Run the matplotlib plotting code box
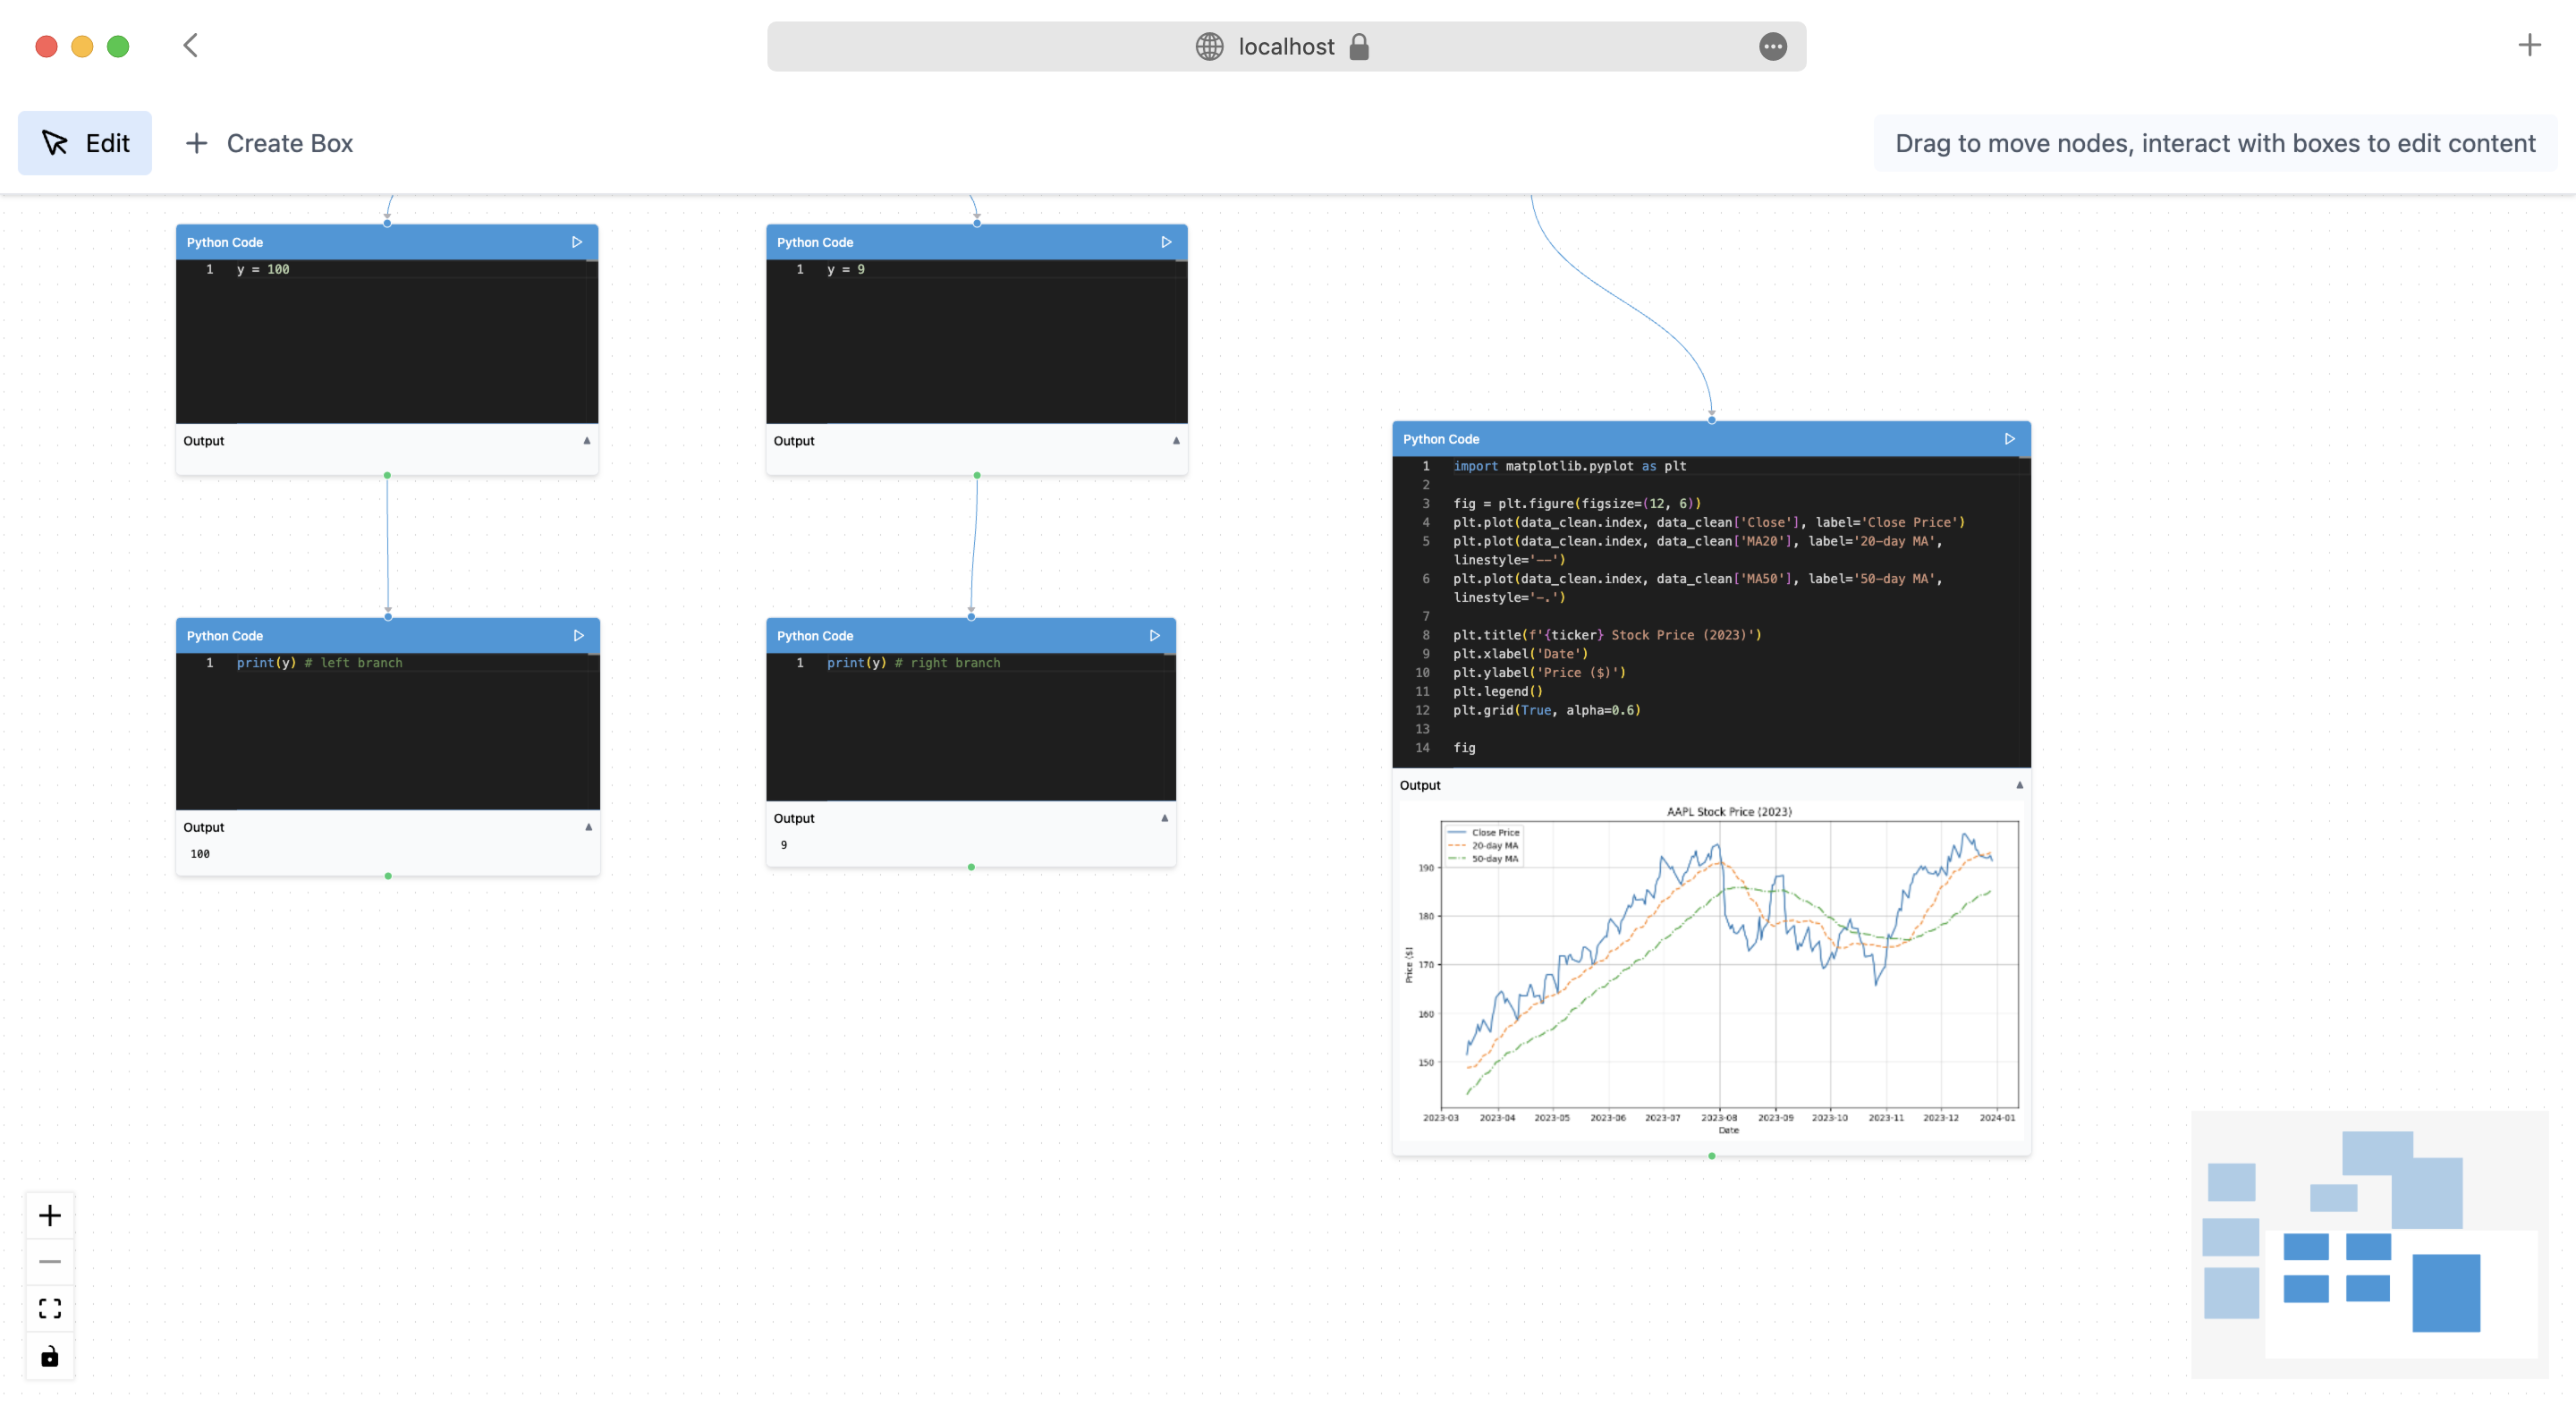 pyautogui.click(x=2009, y=439)
